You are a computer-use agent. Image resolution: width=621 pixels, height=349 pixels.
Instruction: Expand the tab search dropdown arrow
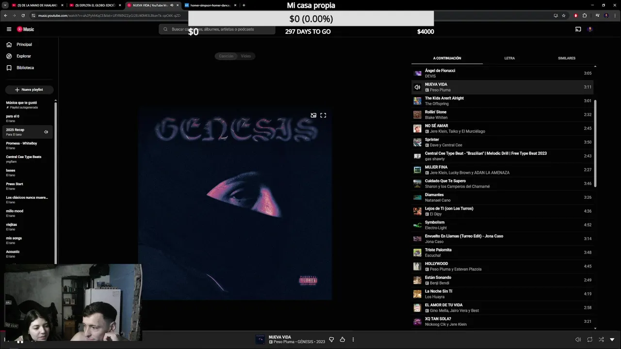(4, 5)
